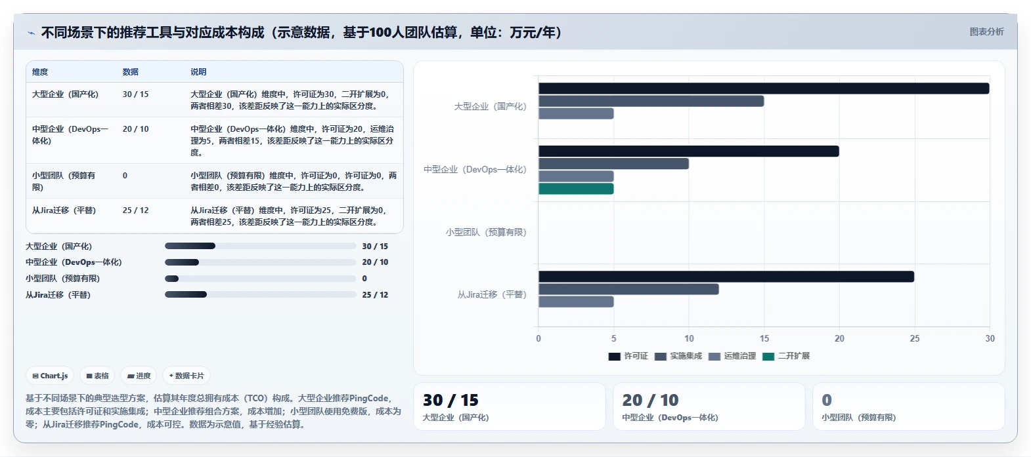Click the 大型企业 许可证 bar reaching 30

[x=764, y=89]
